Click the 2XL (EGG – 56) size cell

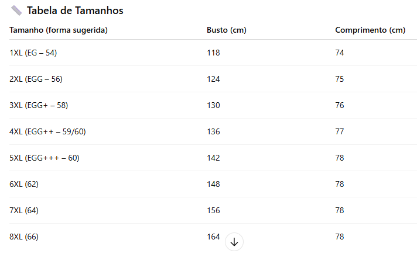point(36,79)
